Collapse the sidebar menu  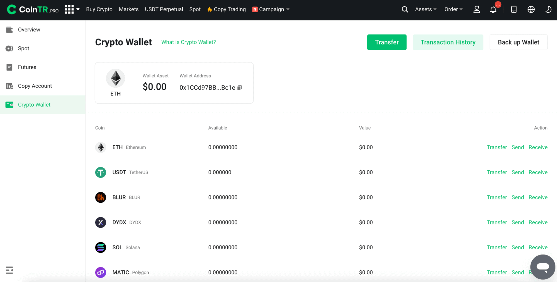9,270
